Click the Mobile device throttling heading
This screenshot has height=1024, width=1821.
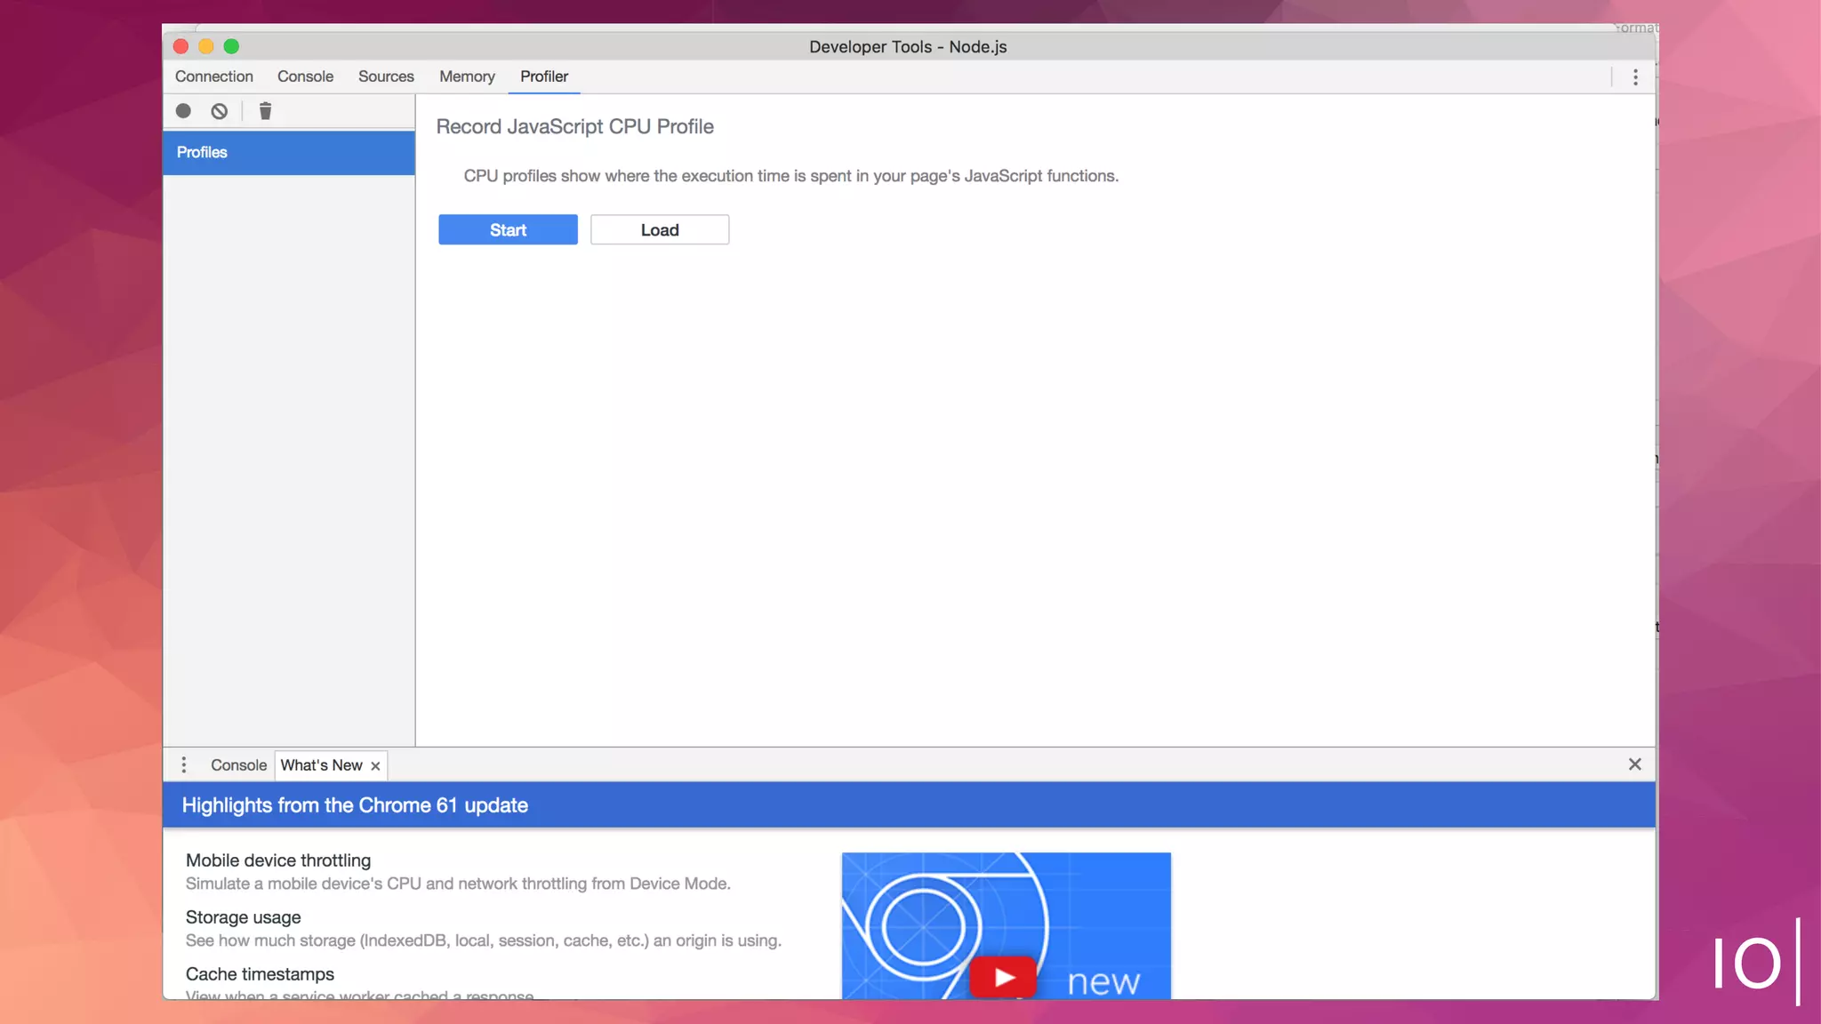tap(278, 860)
